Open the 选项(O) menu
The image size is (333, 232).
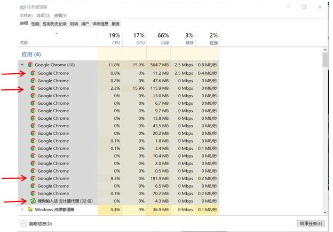click(43, 16)
